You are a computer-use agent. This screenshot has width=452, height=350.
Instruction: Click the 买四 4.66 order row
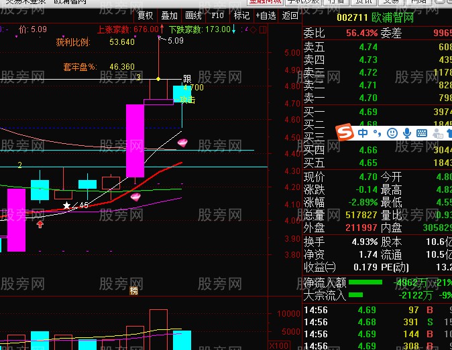click(x=378, y=150)
